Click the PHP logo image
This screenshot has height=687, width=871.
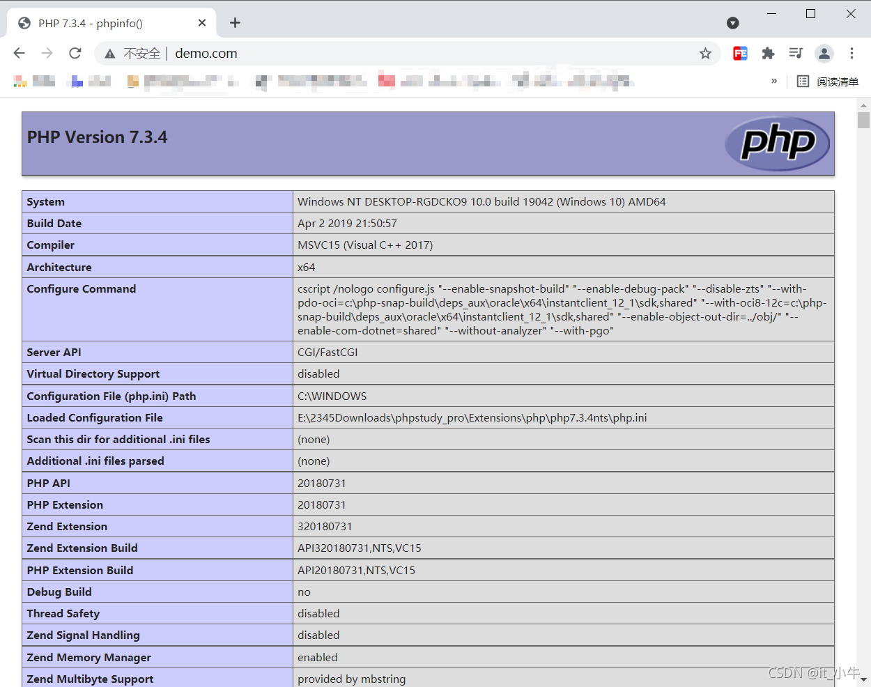[x=777, y=144]
